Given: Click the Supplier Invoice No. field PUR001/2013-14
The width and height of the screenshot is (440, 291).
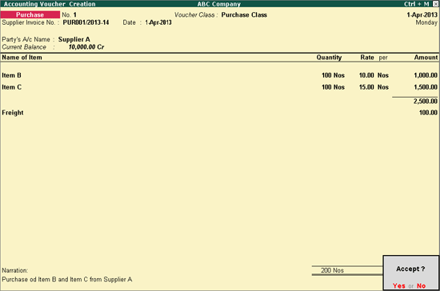Looking at the screenshot, I should click(86, 22).
